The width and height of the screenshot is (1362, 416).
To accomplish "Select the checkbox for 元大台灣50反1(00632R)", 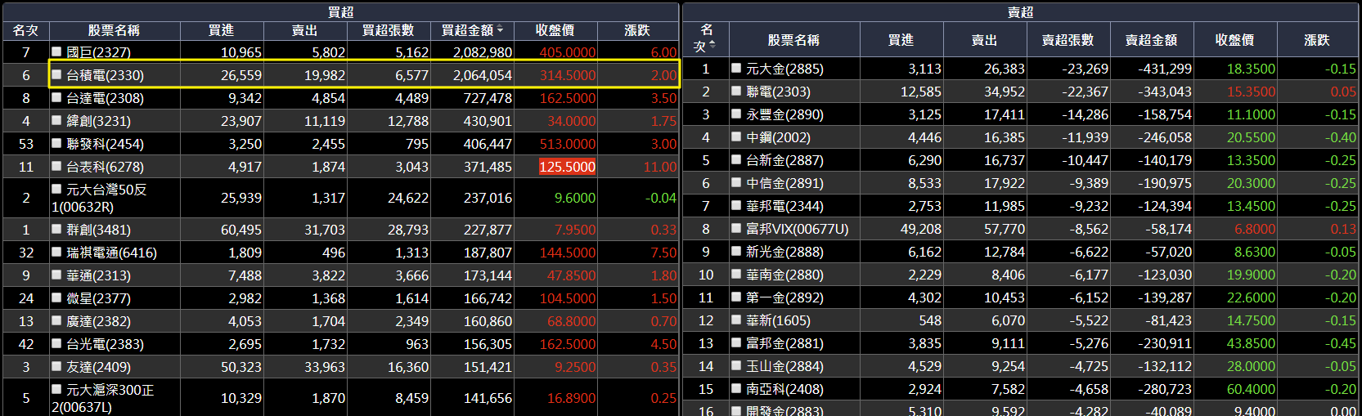I will click(56, 189).
